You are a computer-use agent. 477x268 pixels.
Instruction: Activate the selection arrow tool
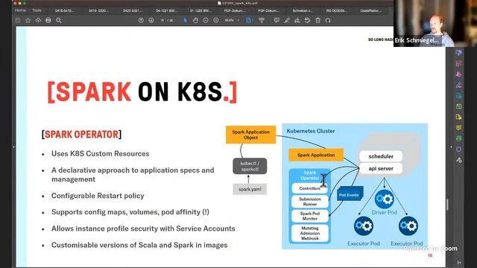[185, 20]
